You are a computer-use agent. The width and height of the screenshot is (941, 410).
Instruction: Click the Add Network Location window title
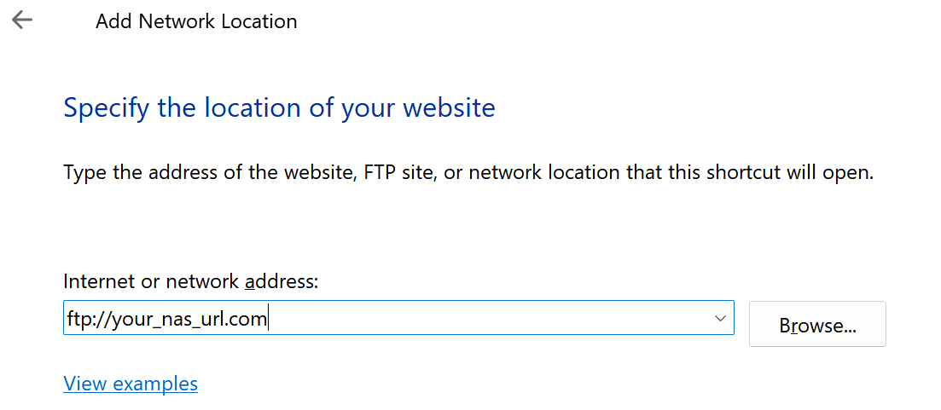(x=196, y=21)
